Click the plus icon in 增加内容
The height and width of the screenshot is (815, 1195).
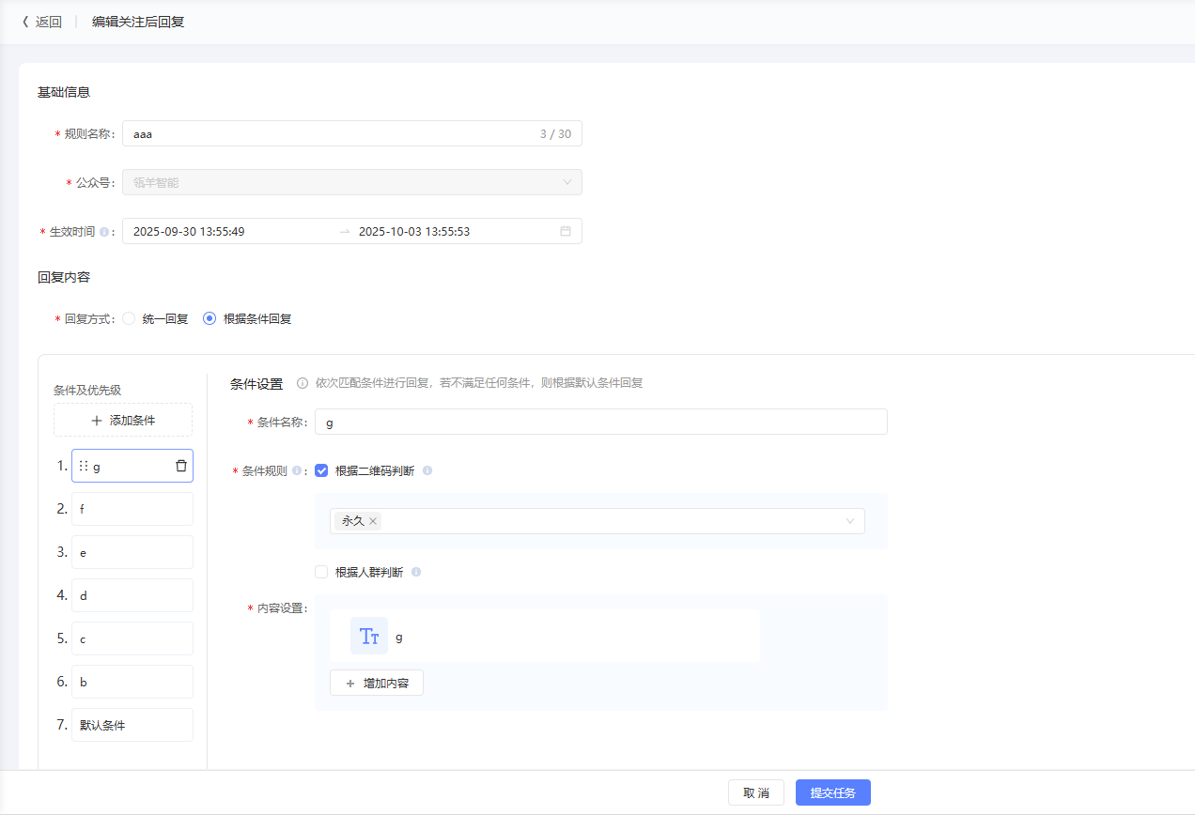(x=350, y=684)
